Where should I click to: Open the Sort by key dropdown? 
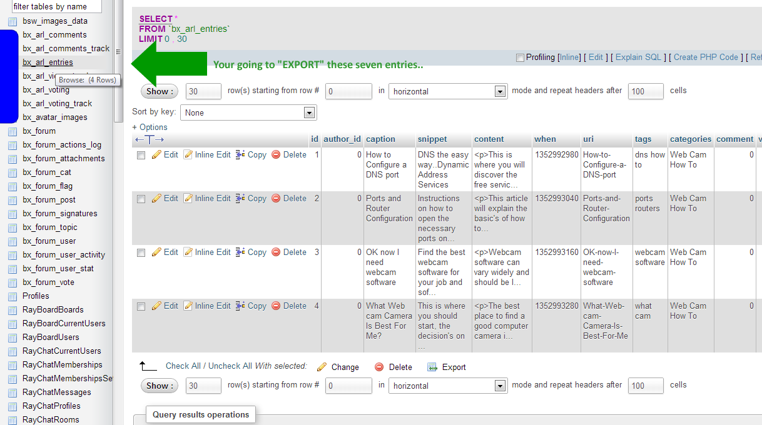tap(248, 113)
